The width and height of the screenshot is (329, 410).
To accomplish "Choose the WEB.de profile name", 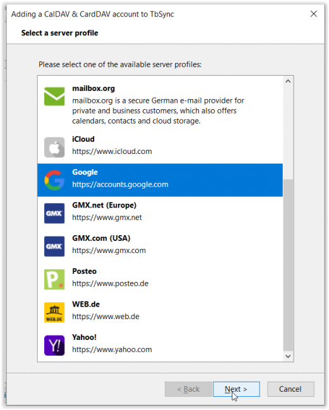I will click(x=86, y=304).
